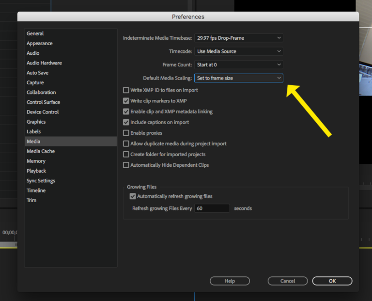The image size is (372, 301).
Task: Check the Enable proxies box
Action: coord(126,133)
